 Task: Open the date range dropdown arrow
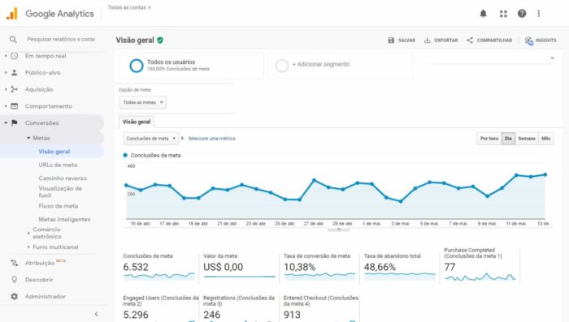coord(552,58)
